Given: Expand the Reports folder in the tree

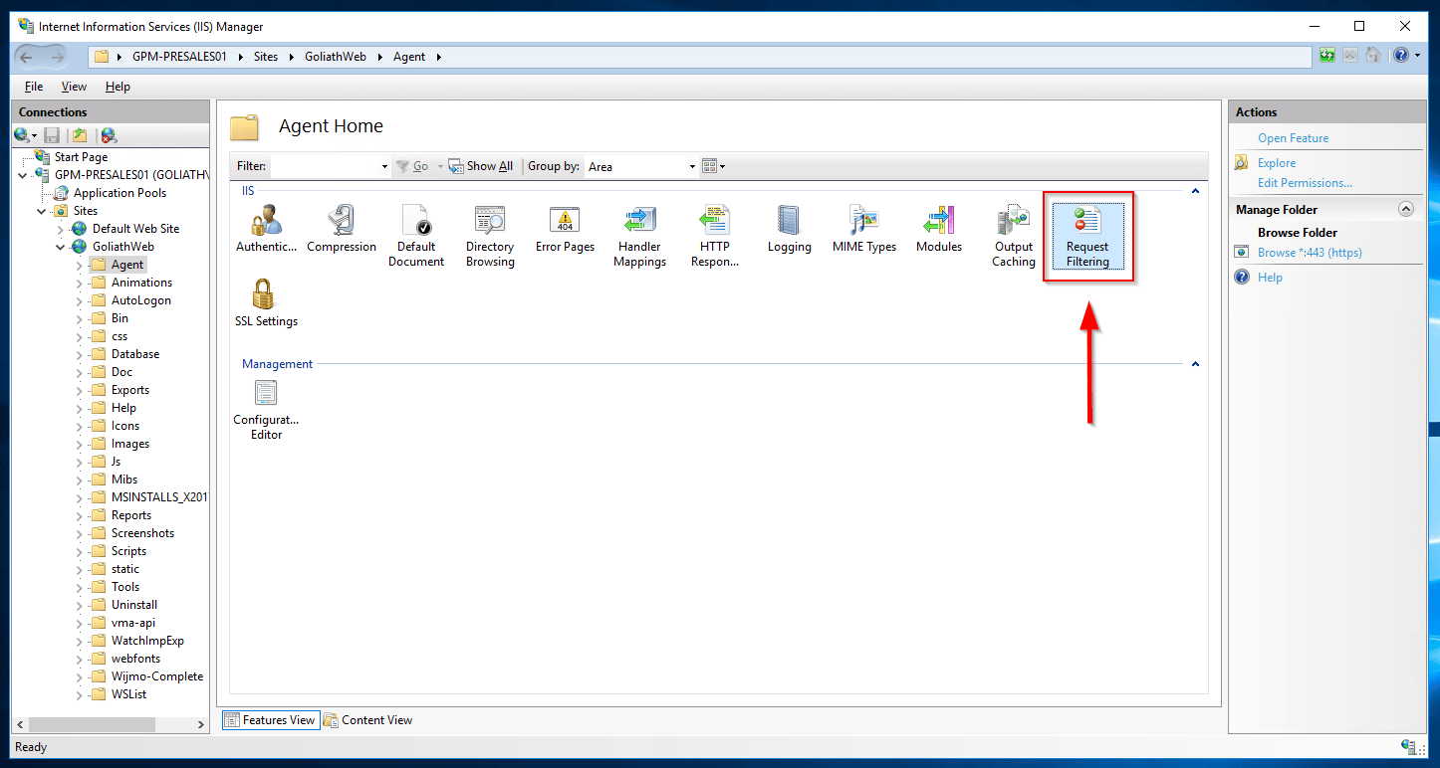Looking at the screenshot, I should [x=79, y=514].
